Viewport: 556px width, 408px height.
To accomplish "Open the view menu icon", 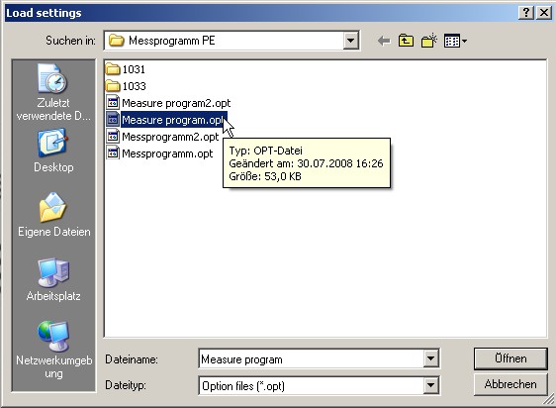I will pos(455,41).
